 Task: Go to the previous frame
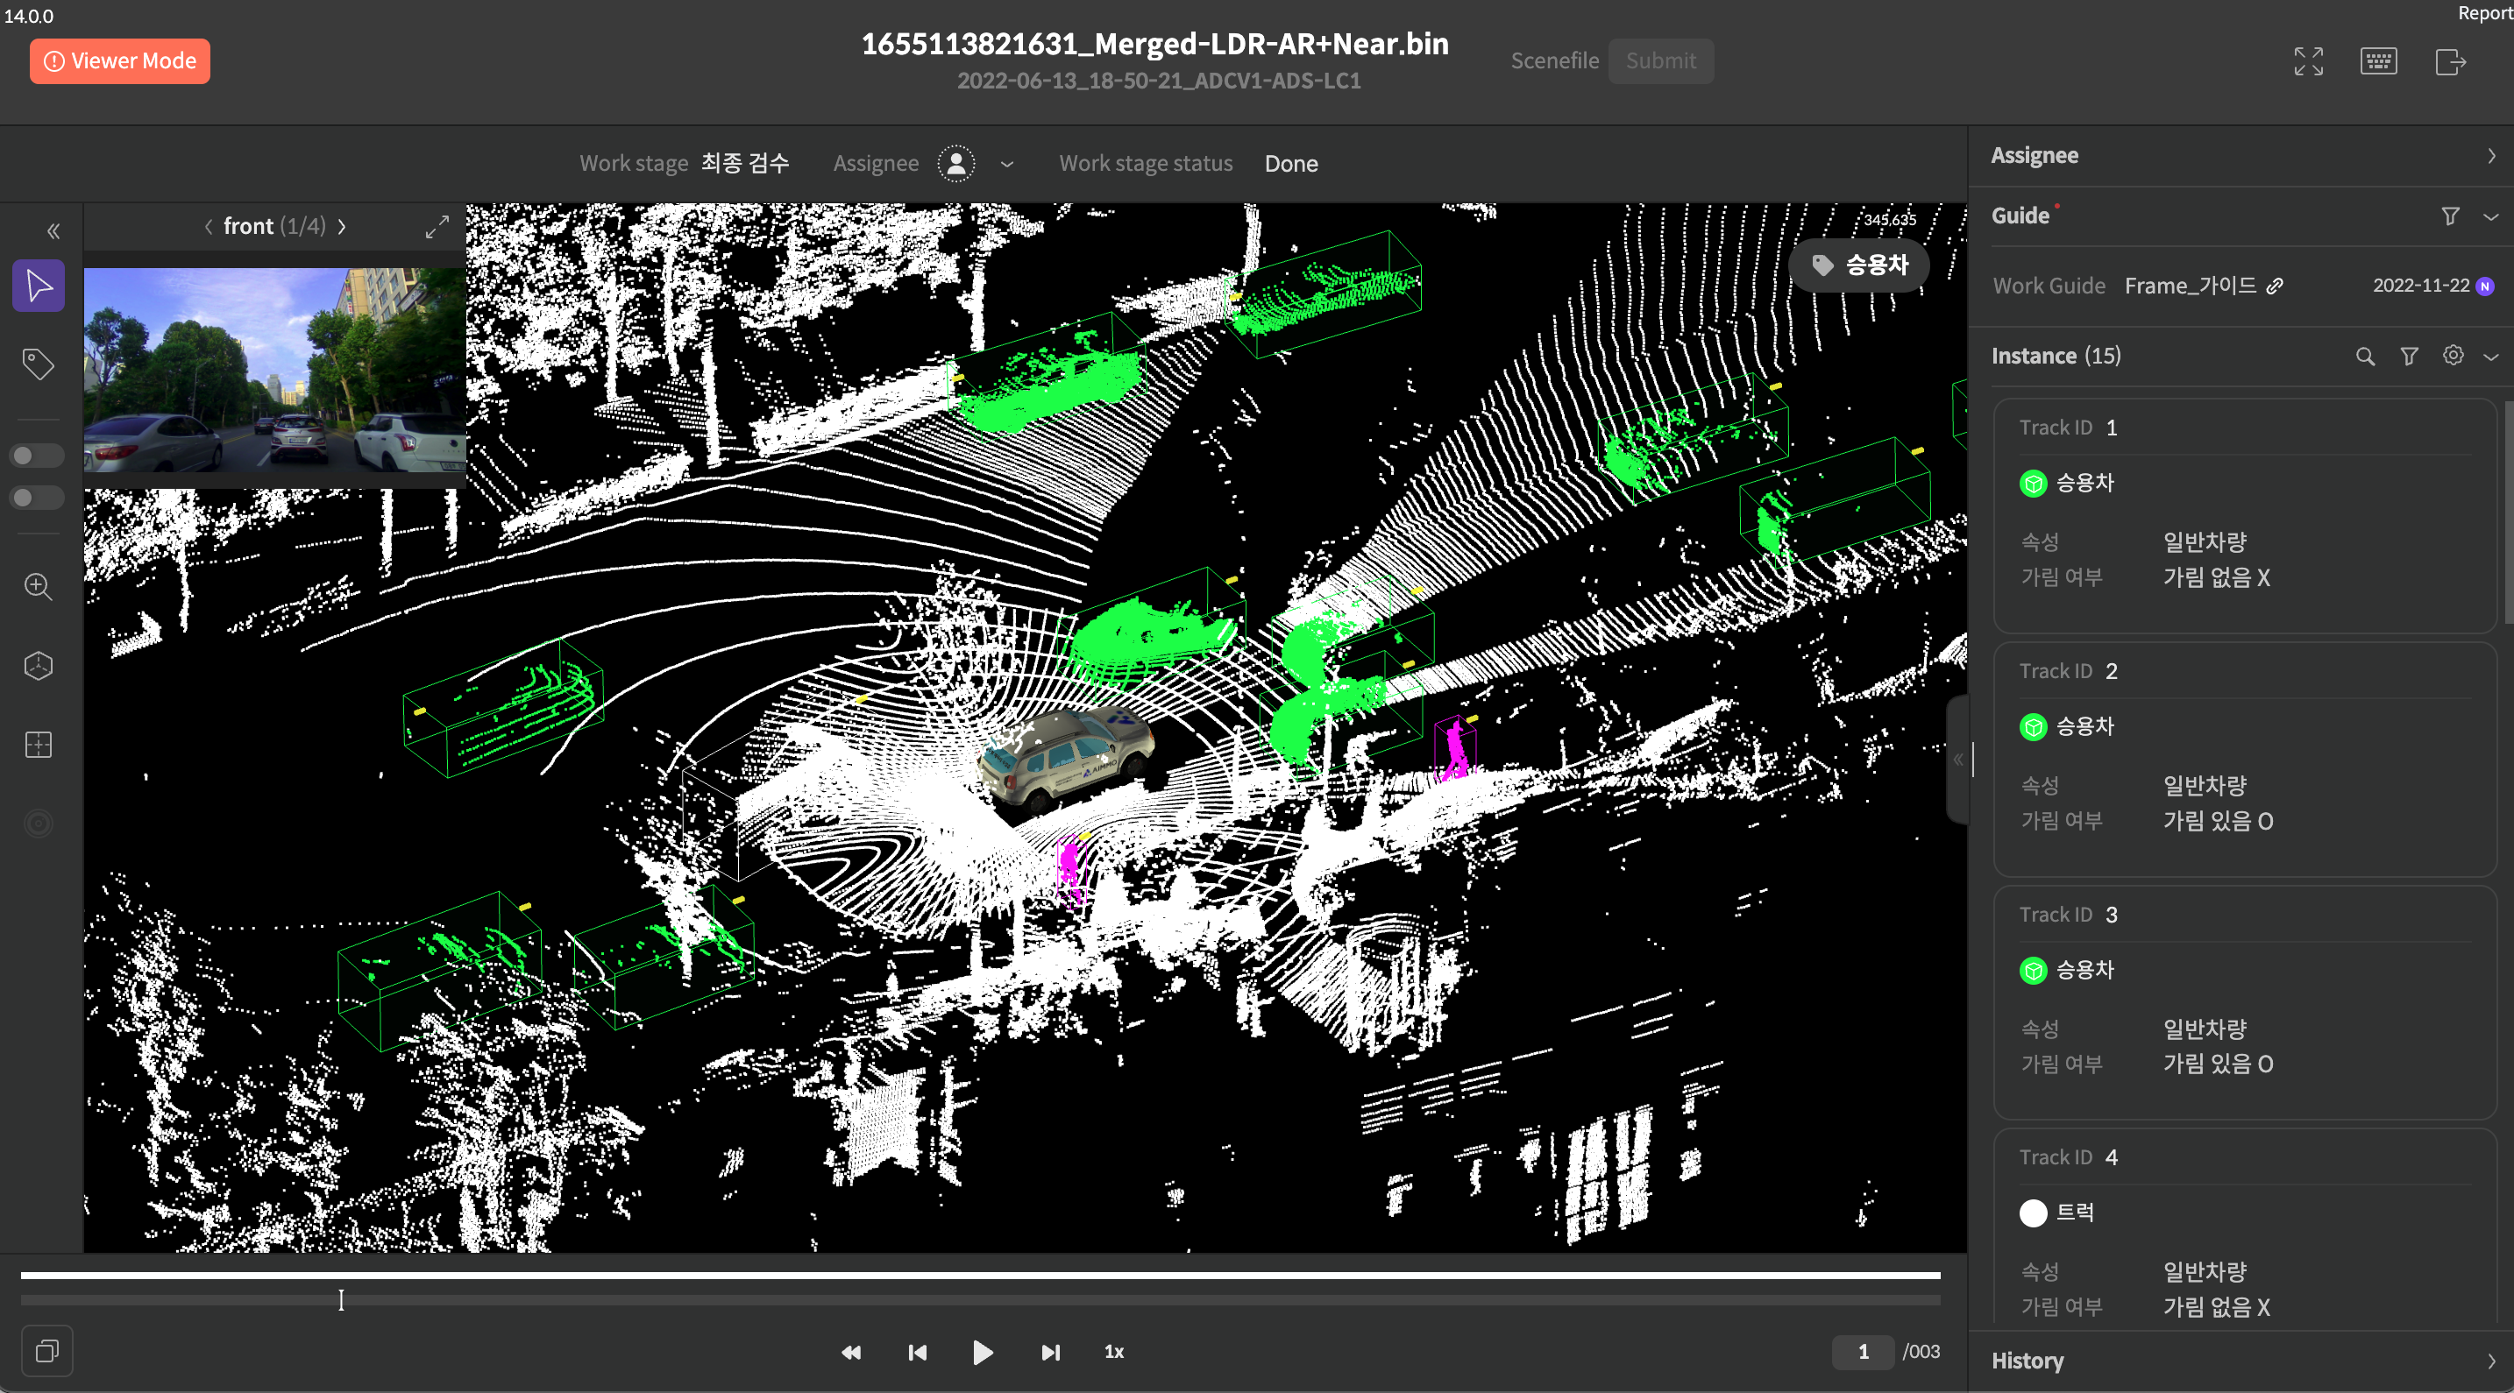[918, 1352]
